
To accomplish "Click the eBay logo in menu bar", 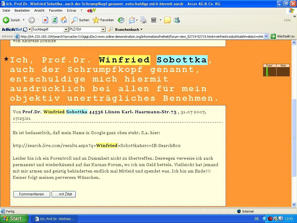I will tap(92, 11).
